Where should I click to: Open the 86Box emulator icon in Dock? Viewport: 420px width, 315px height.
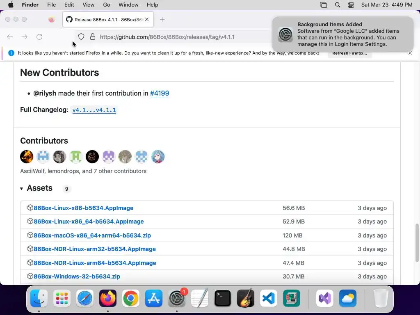click(292, 298)
